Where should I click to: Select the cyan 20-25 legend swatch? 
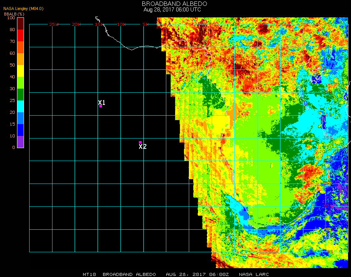tap(20, 106)
